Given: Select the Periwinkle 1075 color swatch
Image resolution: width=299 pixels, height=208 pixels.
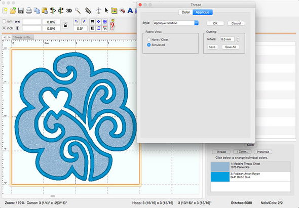Looking at the screenshot, I should click(x=220, y=167).
